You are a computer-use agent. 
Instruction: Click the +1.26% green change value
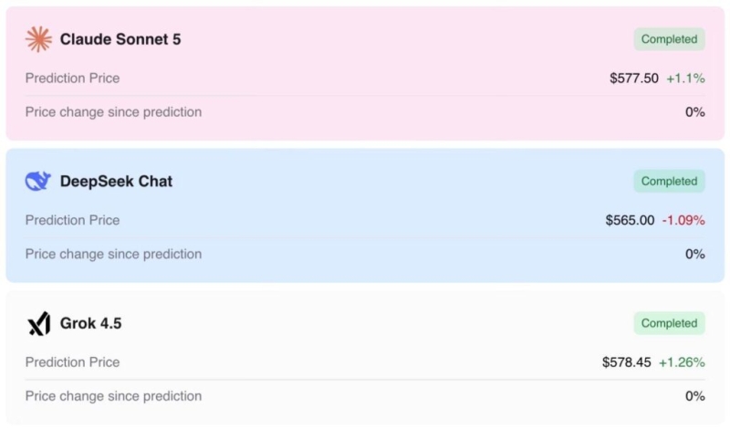(x=682, y=362)
